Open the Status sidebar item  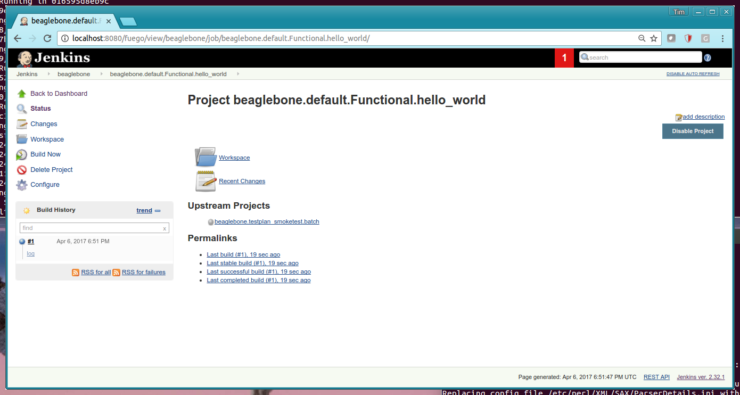[40, 109]
